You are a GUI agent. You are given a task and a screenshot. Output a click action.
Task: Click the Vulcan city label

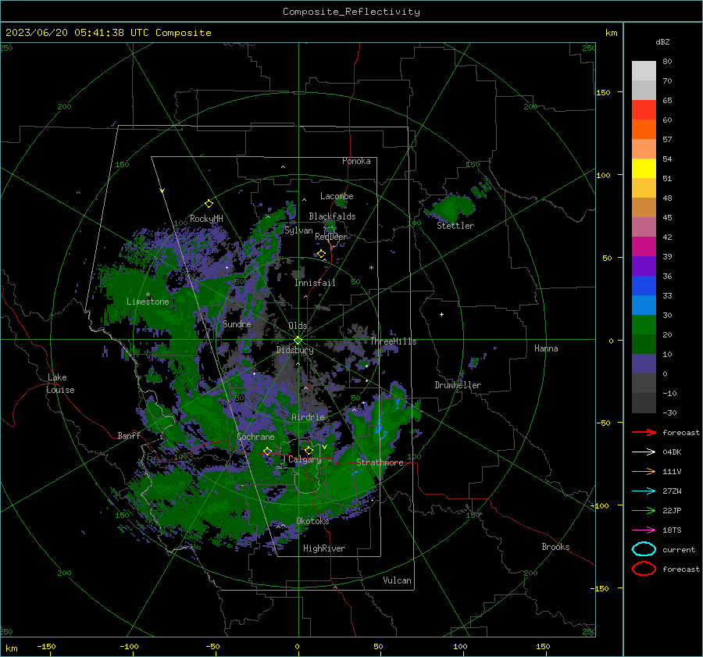[x=397, y=580]
